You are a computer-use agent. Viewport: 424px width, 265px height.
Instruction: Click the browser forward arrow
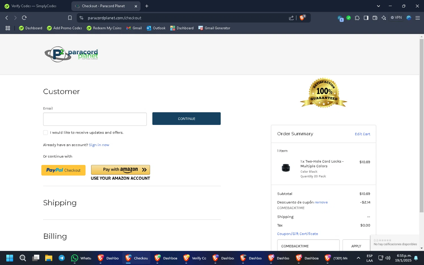[x=15, y=18]
